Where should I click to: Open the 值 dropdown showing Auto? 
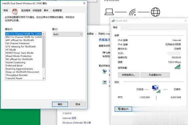[68, 34]
